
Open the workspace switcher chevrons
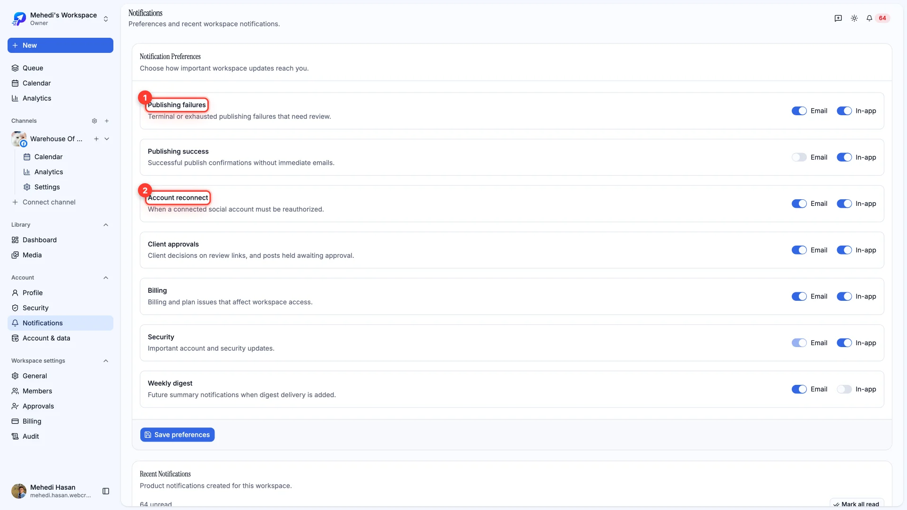pyautogui.click(x=106, y=19)
